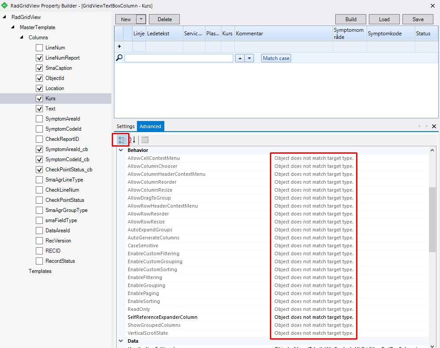This screenshot has width=440, height=348.
Task: Collapse the RadGridView tree node
Action: click(4, 17)
